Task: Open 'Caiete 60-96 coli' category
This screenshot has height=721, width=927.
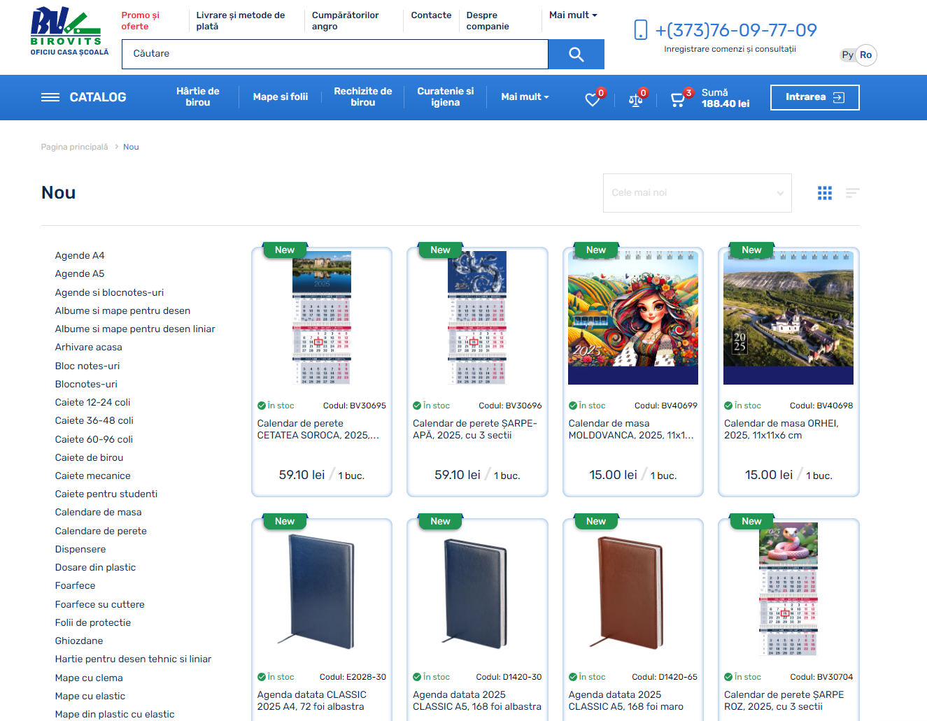Action: tap(94, 439)
